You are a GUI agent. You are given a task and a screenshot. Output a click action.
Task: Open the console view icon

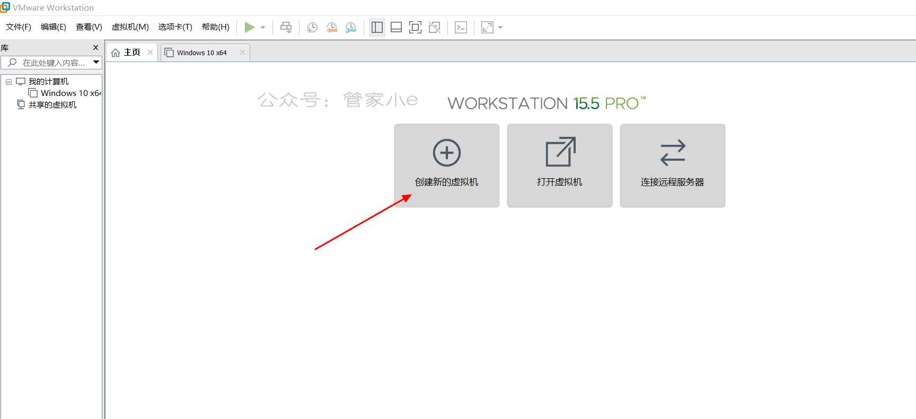[461, 27]
